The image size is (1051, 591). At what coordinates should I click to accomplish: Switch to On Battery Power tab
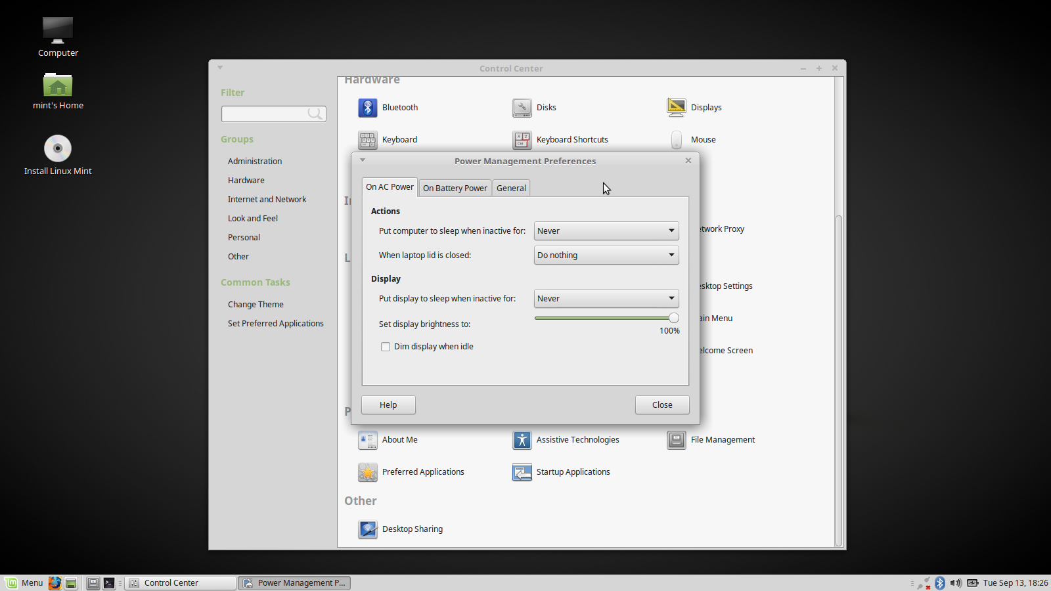click(455, 188)
